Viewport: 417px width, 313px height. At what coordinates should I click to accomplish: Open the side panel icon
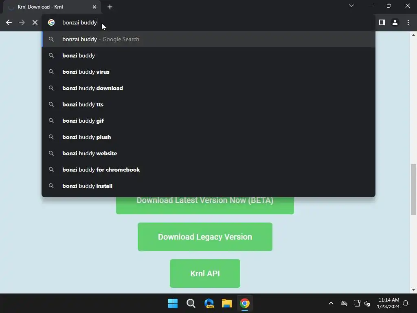click(x=382, y=22)
